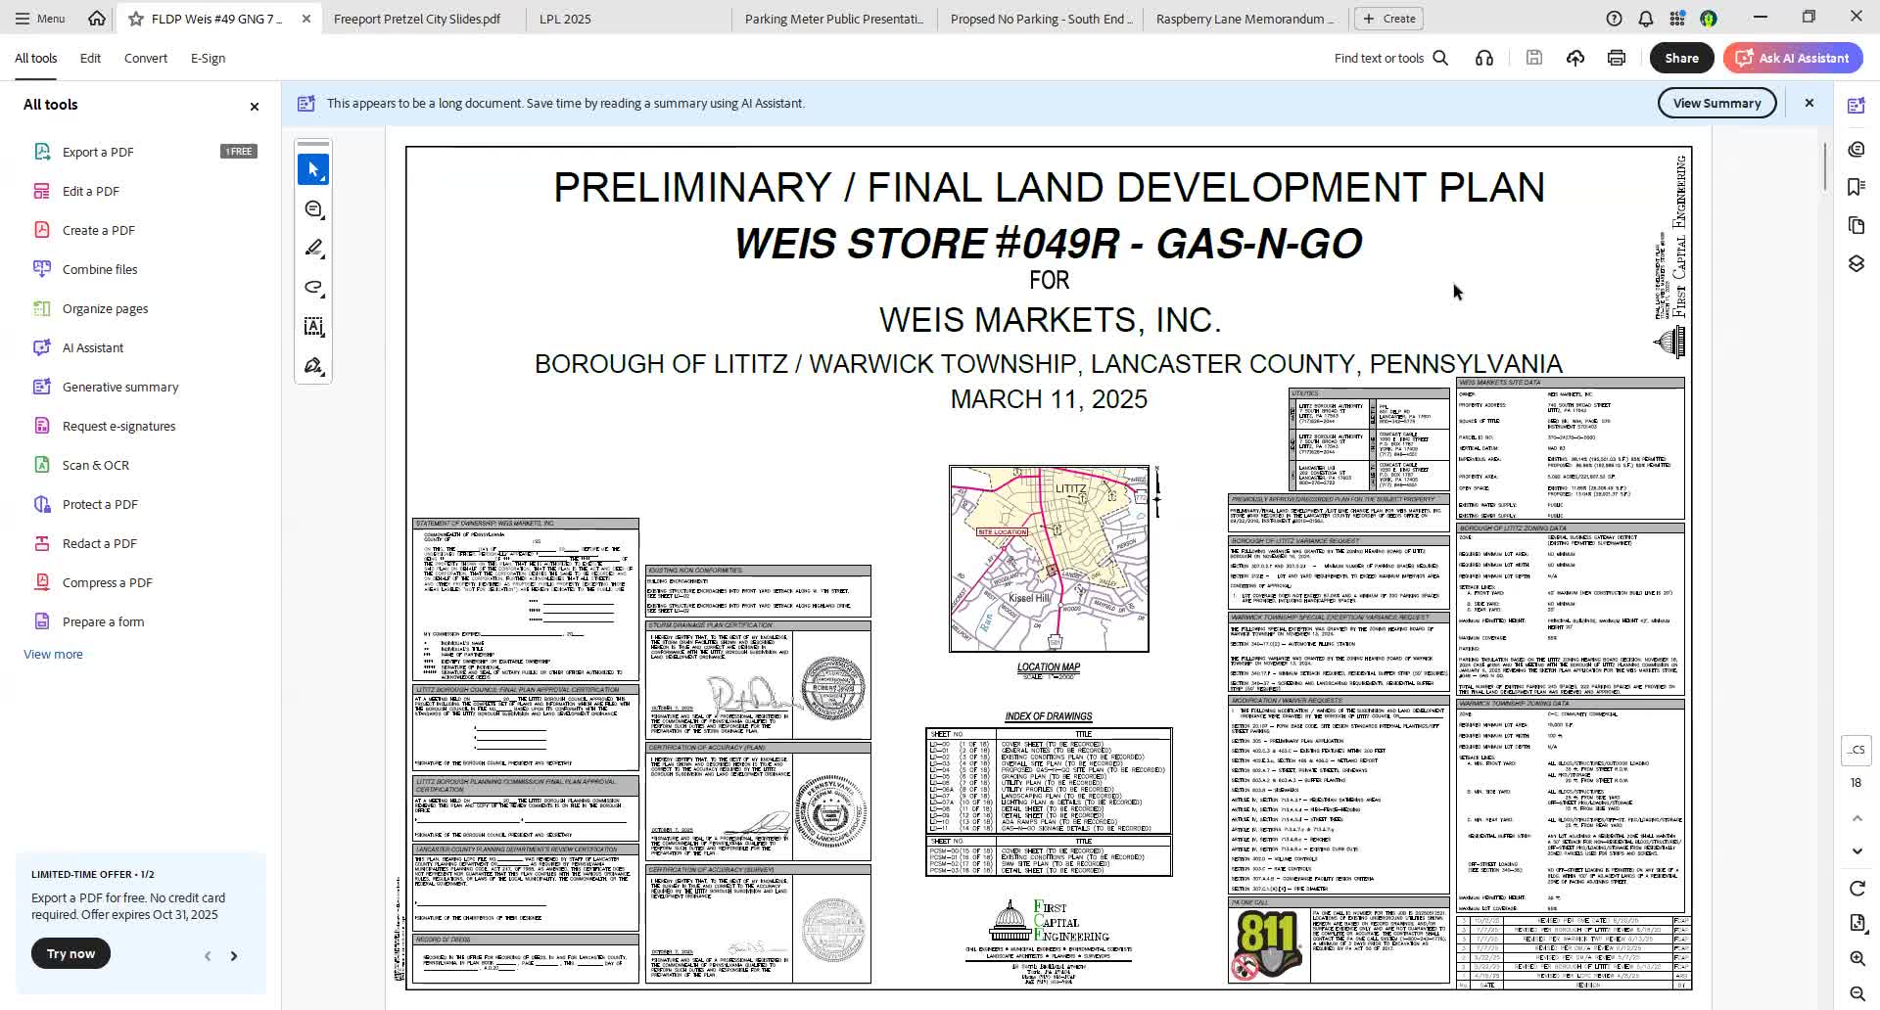The image size is (1880, 1010).
Task: Switch to the Convert tab
Action: point(145,58)
